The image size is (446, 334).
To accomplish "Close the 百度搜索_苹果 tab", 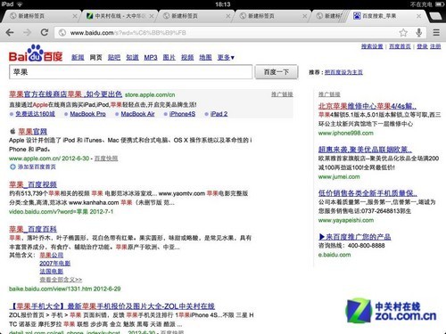I will (x=418, y=16).
